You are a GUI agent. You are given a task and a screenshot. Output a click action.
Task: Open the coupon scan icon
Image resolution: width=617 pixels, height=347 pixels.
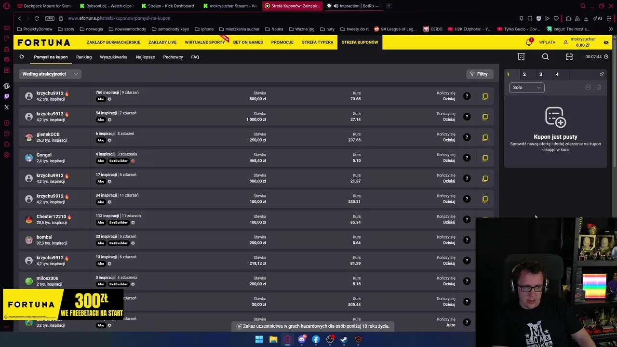[x=569, y=57]
